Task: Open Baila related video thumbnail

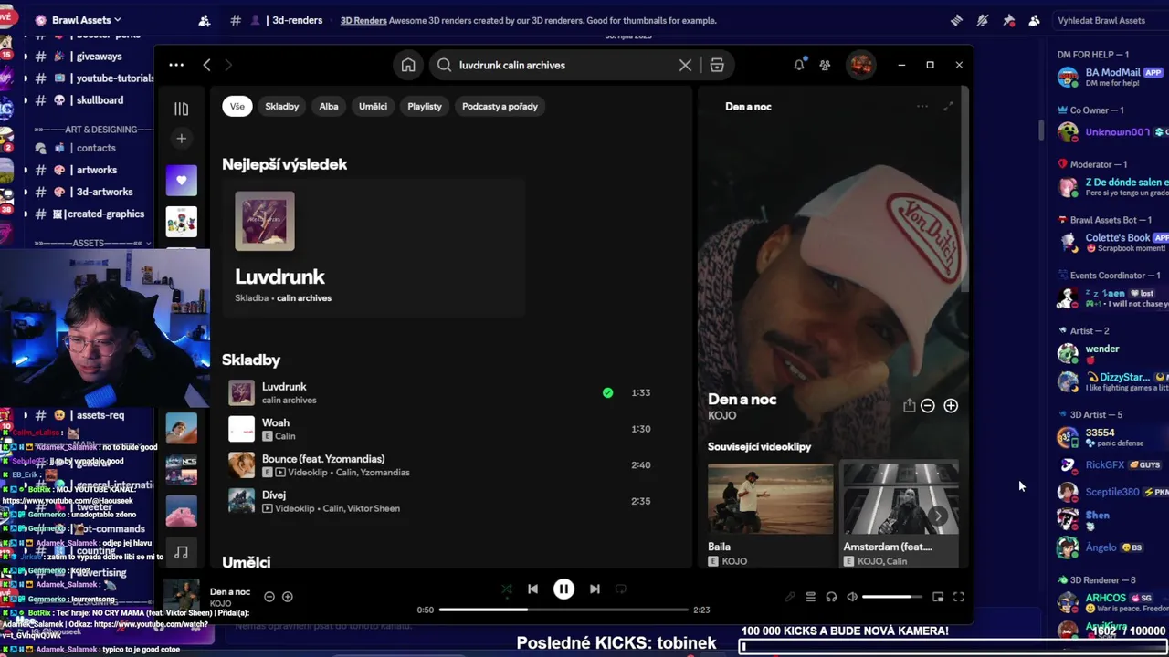Action: (x=770, y=499)
